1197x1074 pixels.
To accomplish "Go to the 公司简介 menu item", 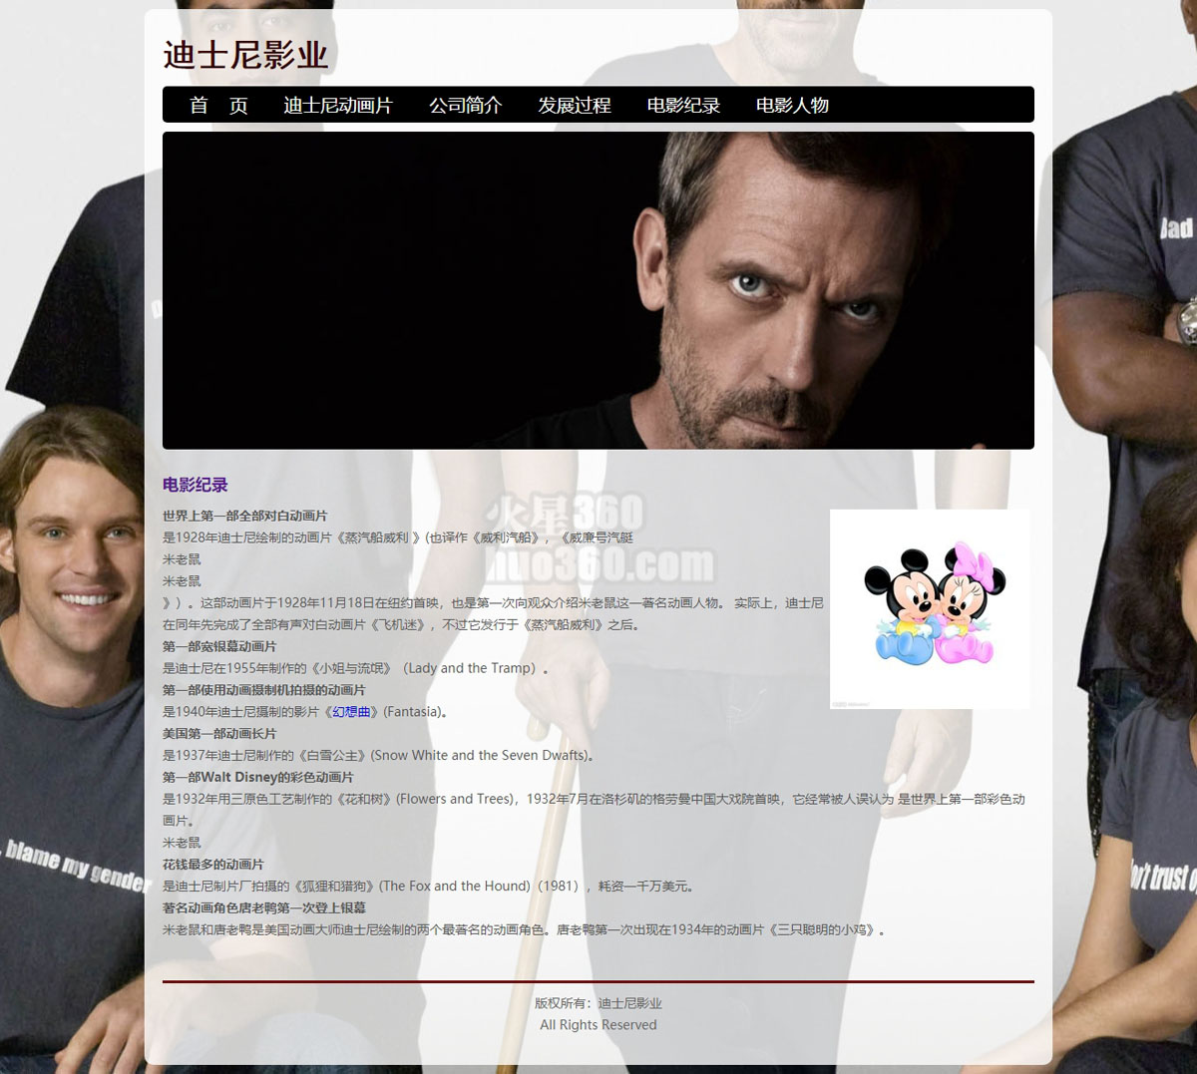I will [465, 105].
